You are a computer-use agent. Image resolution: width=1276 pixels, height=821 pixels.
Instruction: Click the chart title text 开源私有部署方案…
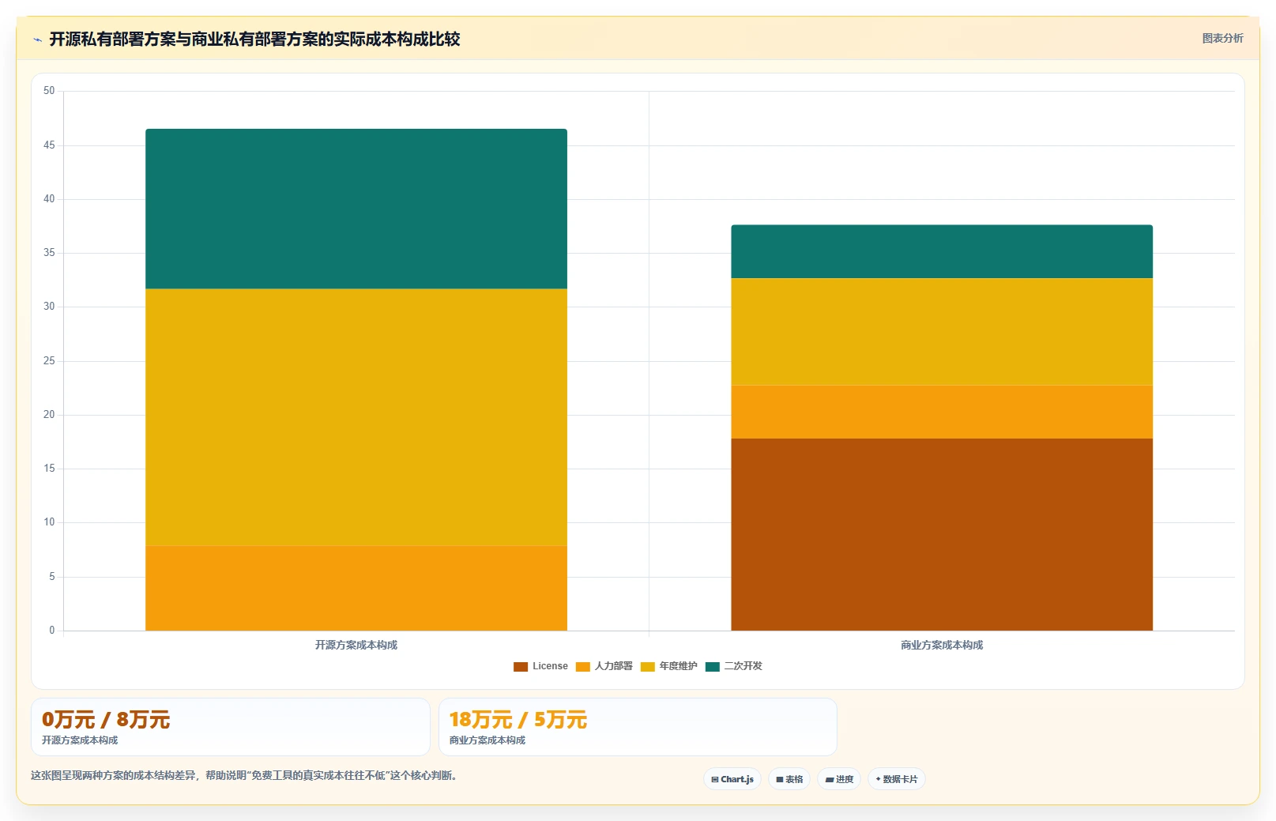pos(254,40)
